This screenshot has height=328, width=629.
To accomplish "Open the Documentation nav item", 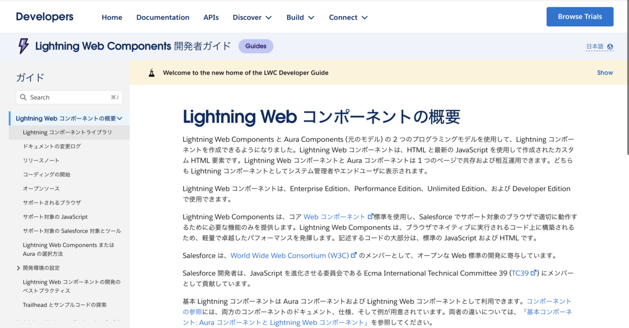I will [x=162, y=17].
